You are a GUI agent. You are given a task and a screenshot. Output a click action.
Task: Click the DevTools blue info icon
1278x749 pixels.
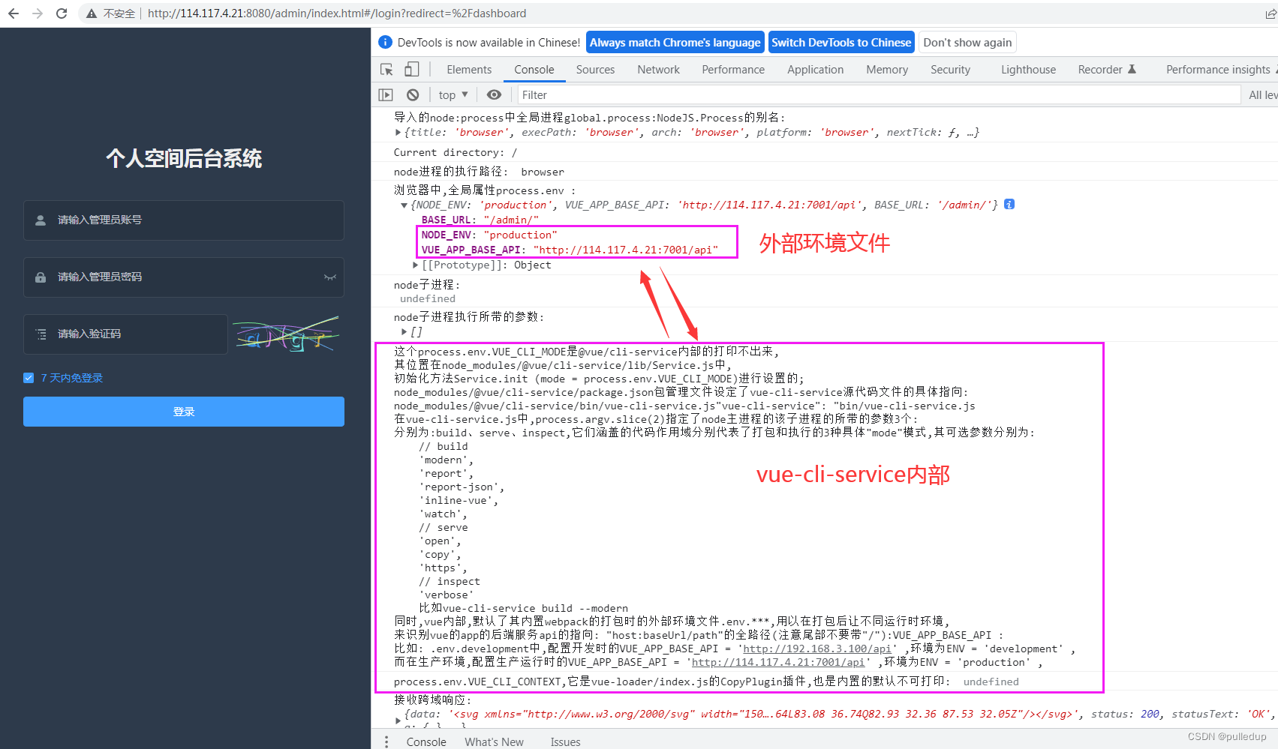[385, 42]
